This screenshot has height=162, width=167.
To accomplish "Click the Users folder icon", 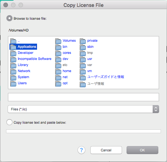I will click(x=13, y=83).
